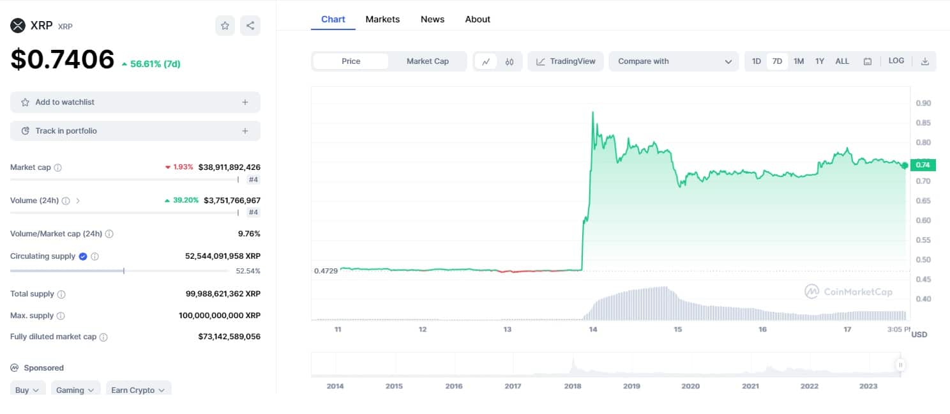This screenshot has width=950, height=414.
Task: Toggle chart to Price view
Action: 351,61
